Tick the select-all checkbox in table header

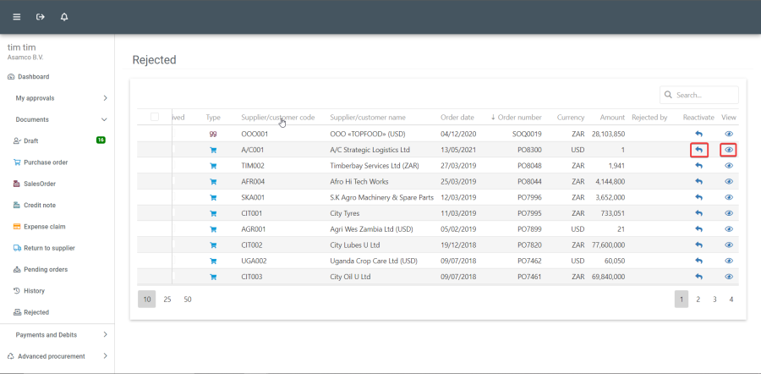coord(155,117)
